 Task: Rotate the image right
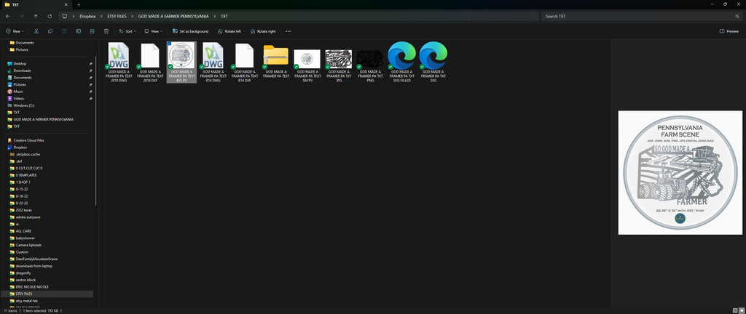click(x=262, y=31)
